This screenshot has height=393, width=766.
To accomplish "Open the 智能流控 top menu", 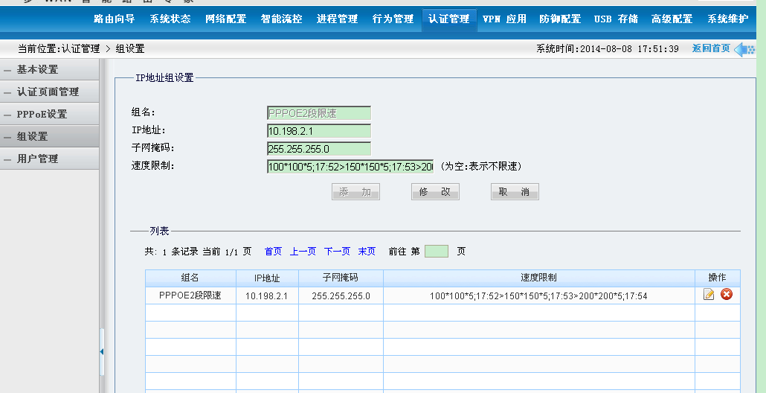I will tap(281, 19).
